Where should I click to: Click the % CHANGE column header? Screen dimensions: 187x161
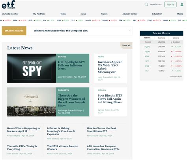pos(175,42)
